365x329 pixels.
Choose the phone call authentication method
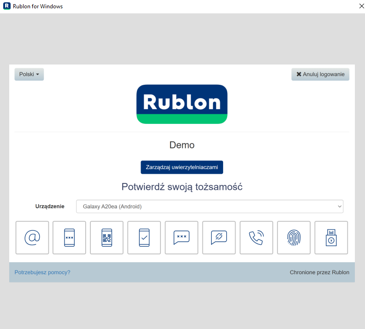click(x=256, y=238)
